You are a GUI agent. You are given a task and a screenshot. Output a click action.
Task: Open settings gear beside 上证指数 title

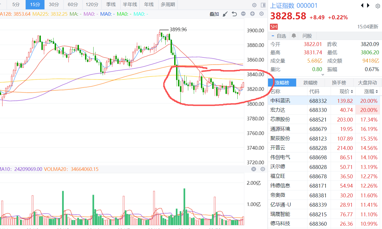tap(378, 6)
